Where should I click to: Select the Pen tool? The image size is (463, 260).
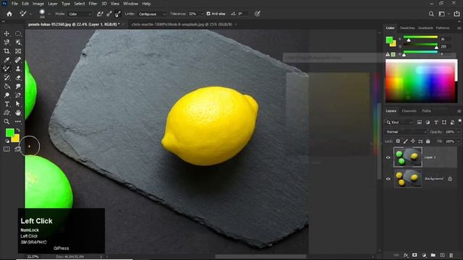[18, 95]
